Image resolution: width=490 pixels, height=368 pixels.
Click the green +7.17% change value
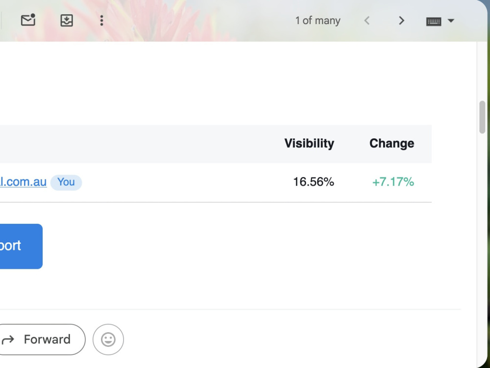click(x=393, y=182)
